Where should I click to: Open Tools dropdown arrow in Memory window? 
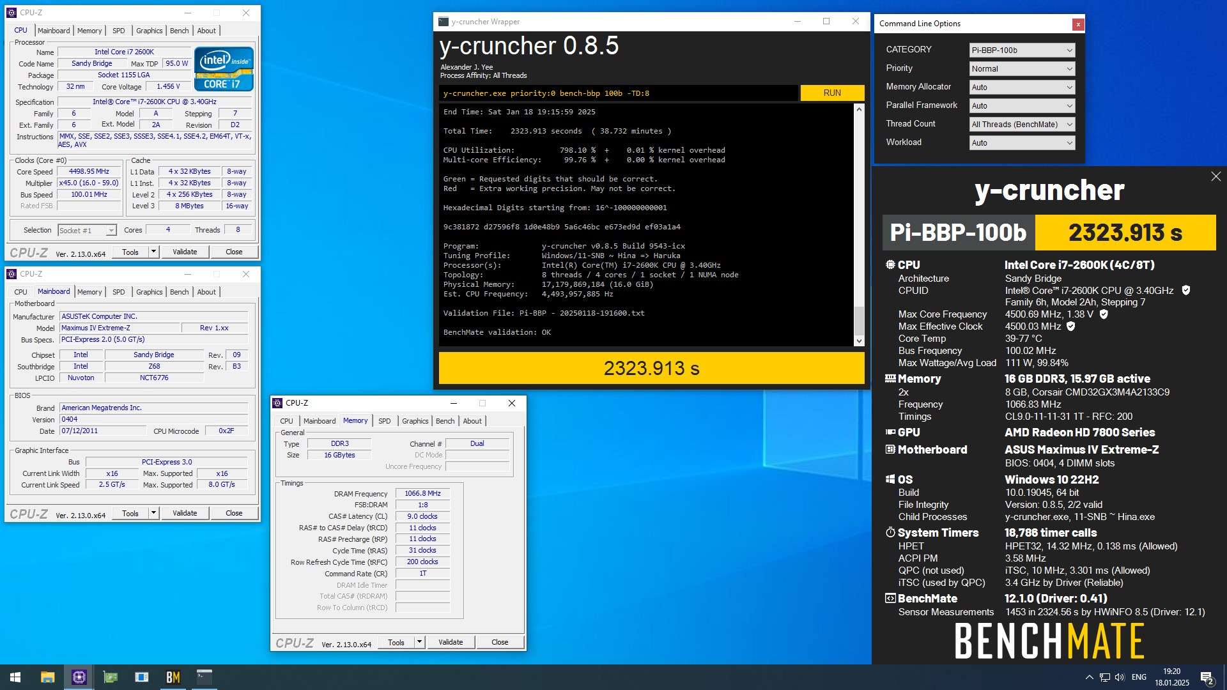[419, 642]
